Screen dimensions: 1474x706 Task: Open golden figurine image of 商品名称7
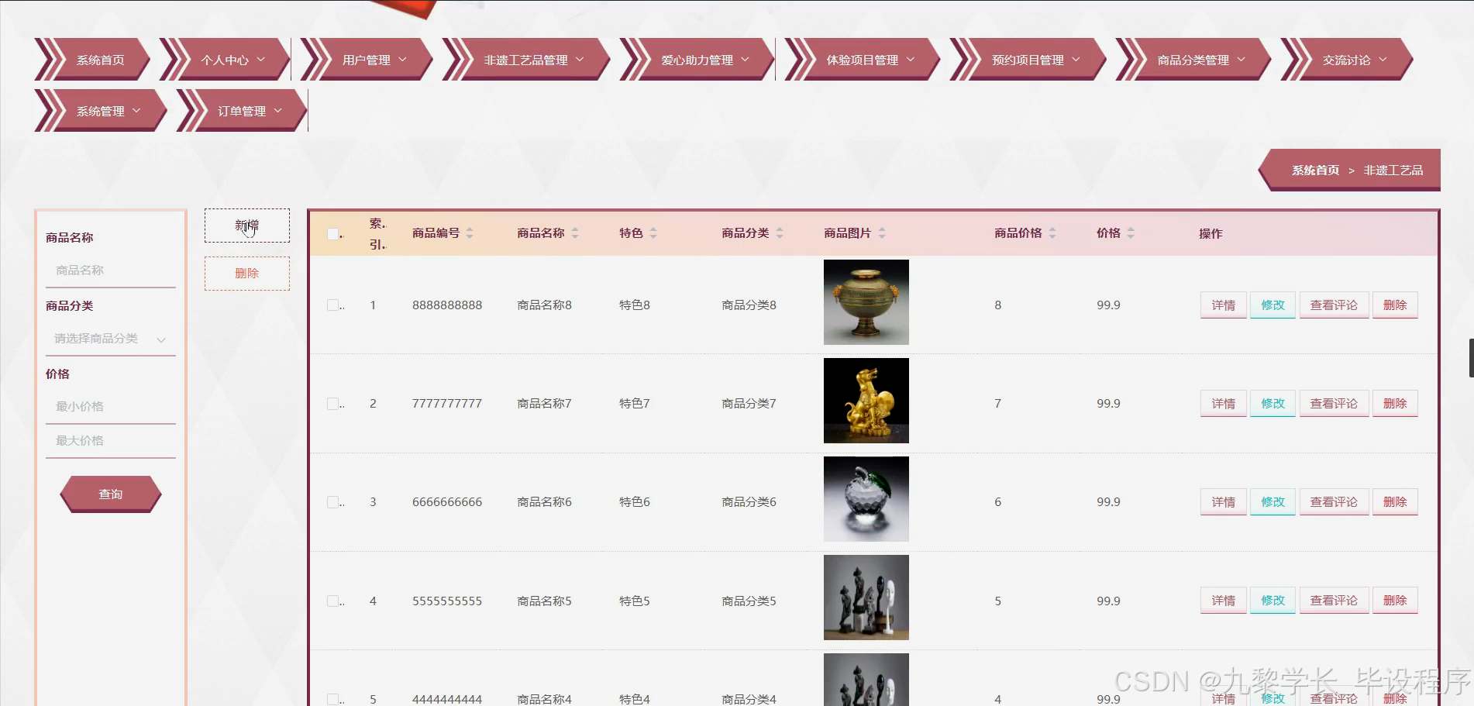point(866,401)
